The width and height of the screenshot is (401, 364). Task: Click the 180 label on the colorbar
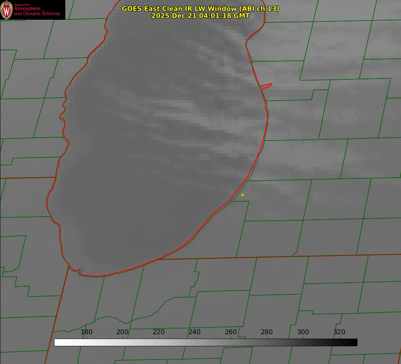pyautogui.click(x=87, y=332)
